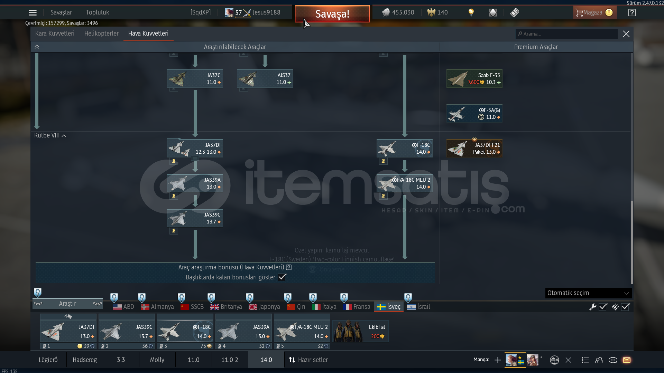Open the squad face mask icon
Screen dimensions: 664x373
[554, 360]
